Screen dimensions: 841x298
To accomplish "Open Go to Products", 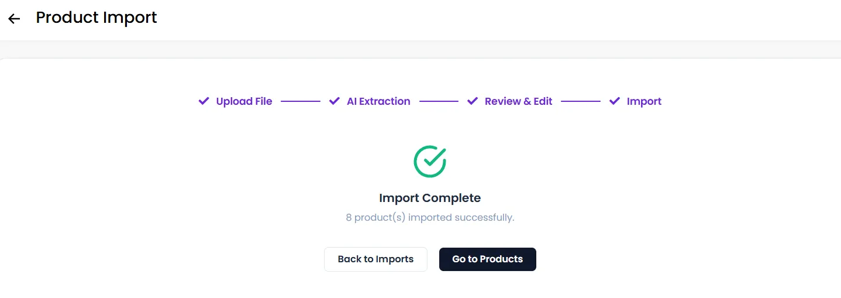I will (488, 259).
